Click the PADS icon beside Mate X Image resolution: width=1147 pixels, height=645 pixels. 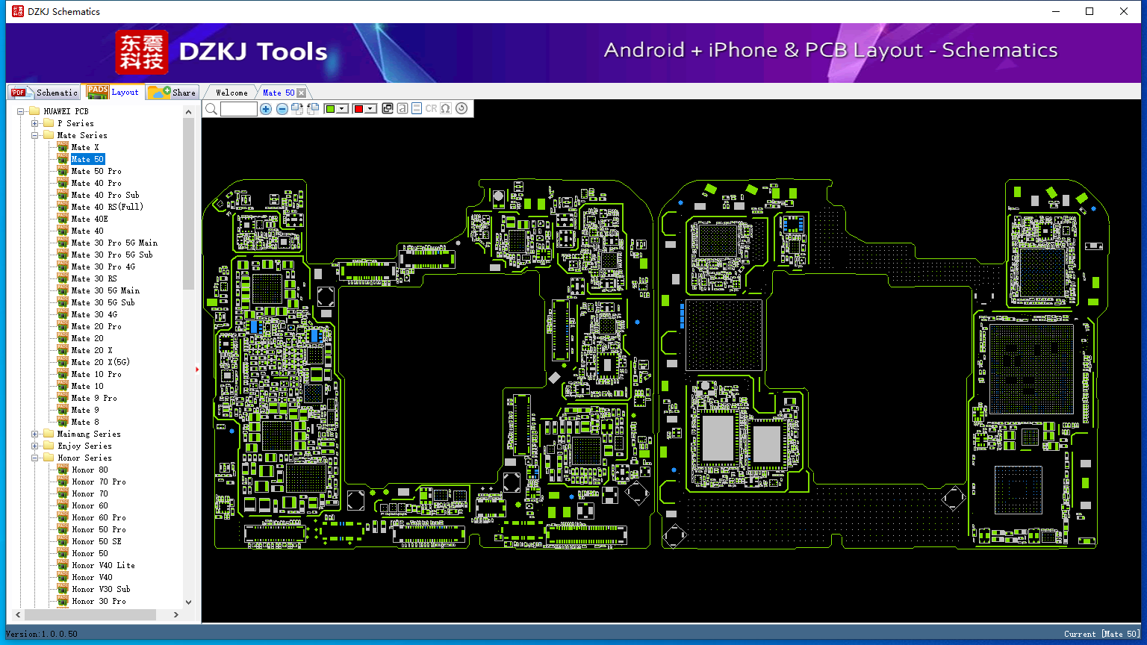(63, 147)
